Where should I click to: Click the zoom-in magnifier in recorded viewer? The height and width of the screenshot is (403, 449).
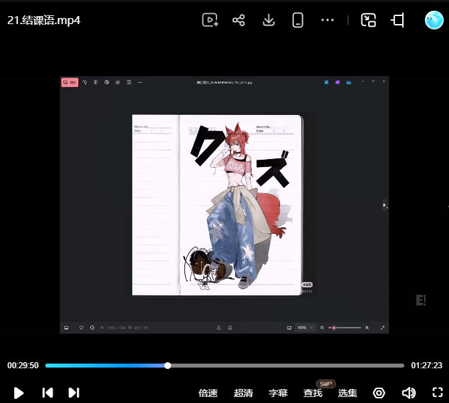[x=367, y=327]
